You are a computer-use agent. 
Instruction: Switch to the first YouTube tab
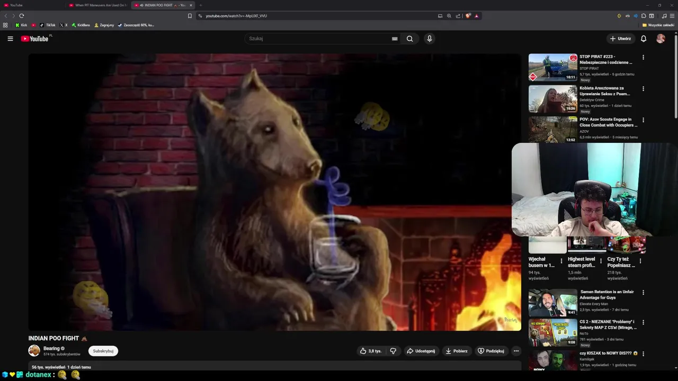[x=32, y=5]
